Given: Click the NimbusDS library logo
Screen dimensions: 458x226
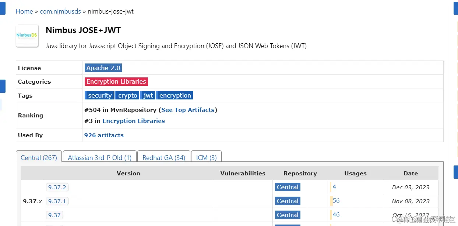Looking at the screenshot, I should [27, 35].
